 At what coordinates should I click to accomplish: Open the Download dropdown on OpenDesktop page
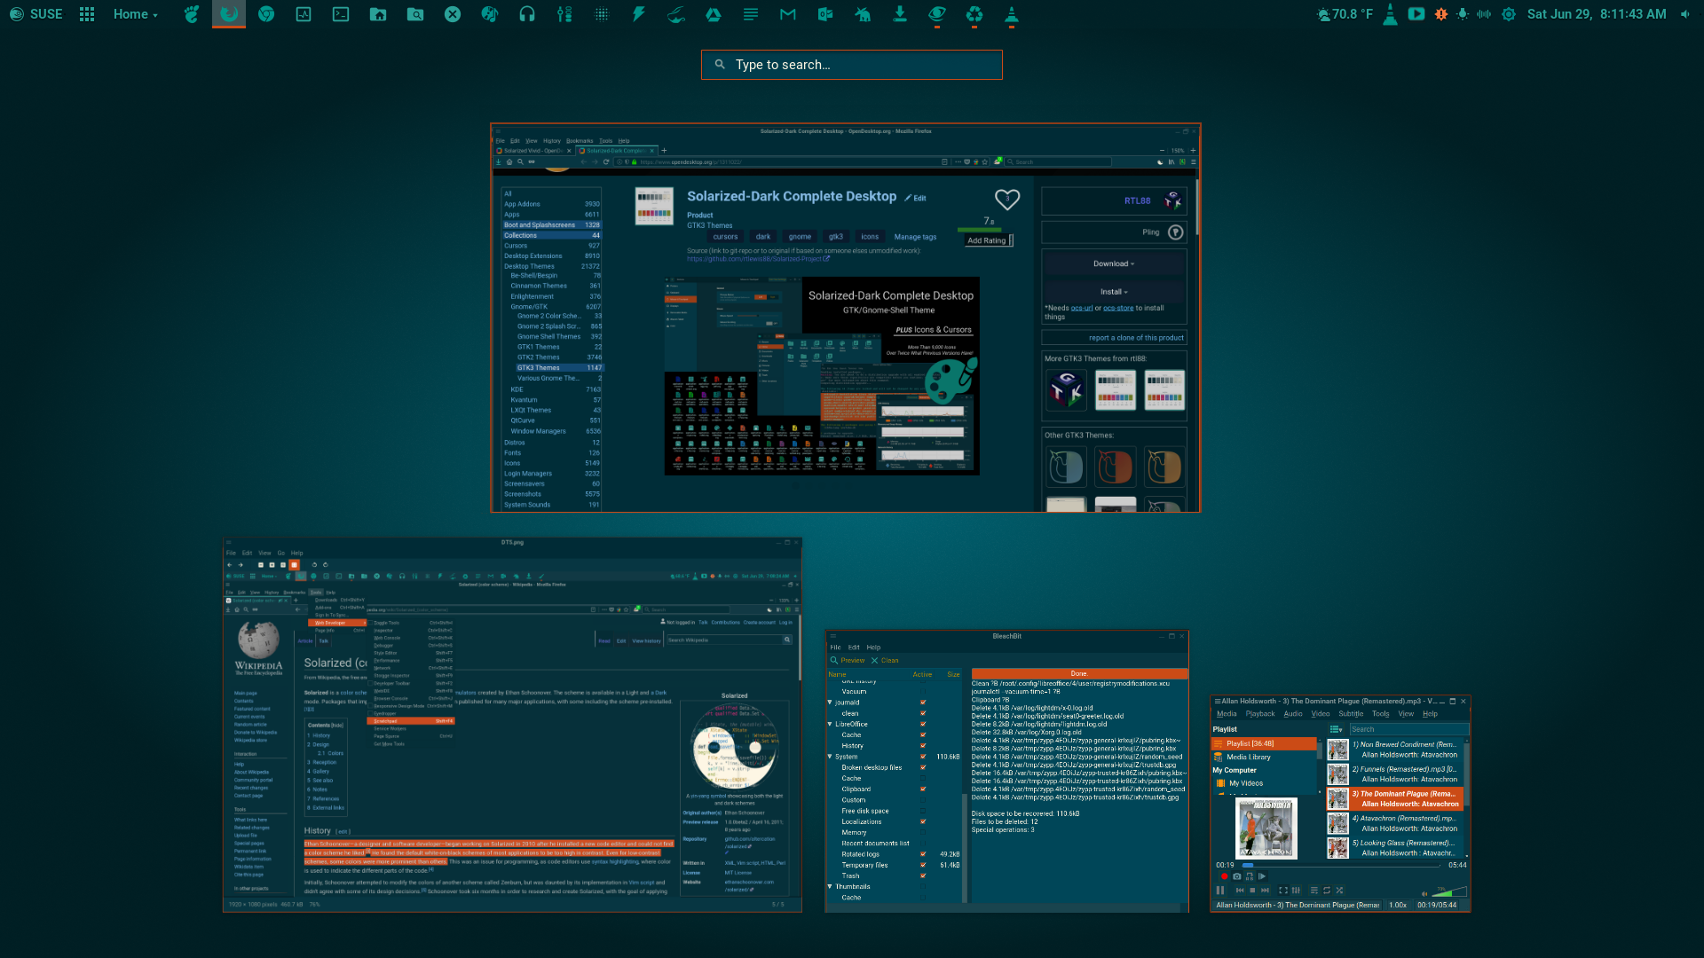tap(1114, 263)
